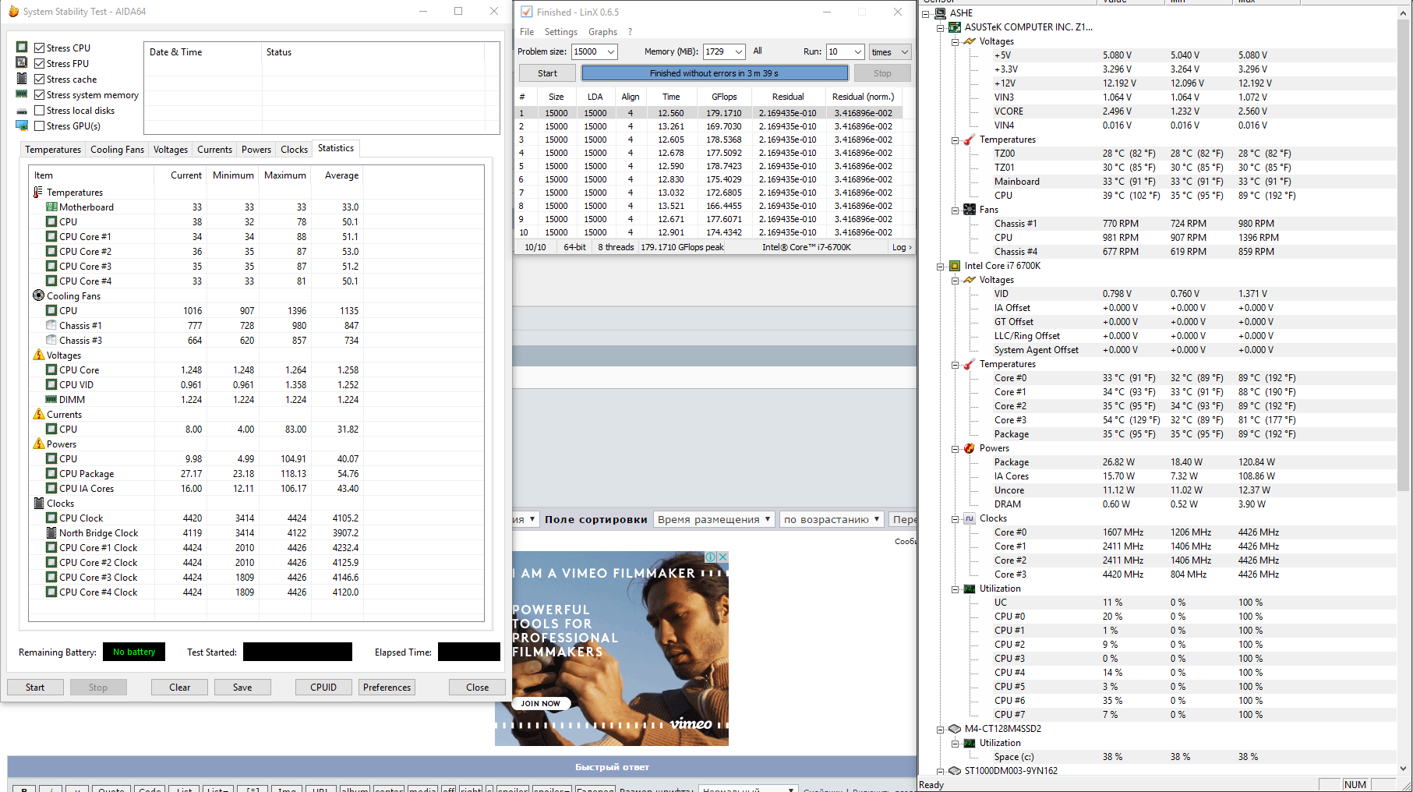The width and height of the screenshot is (1413, 792).
Task: Click the disk icon beside Stress local disks
Action: tap(22, 111)
